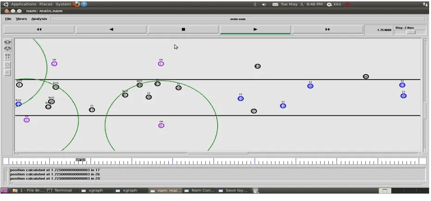Viewport: 431px width, 201px height.
Task: Select black node 24
Action: 179,88
